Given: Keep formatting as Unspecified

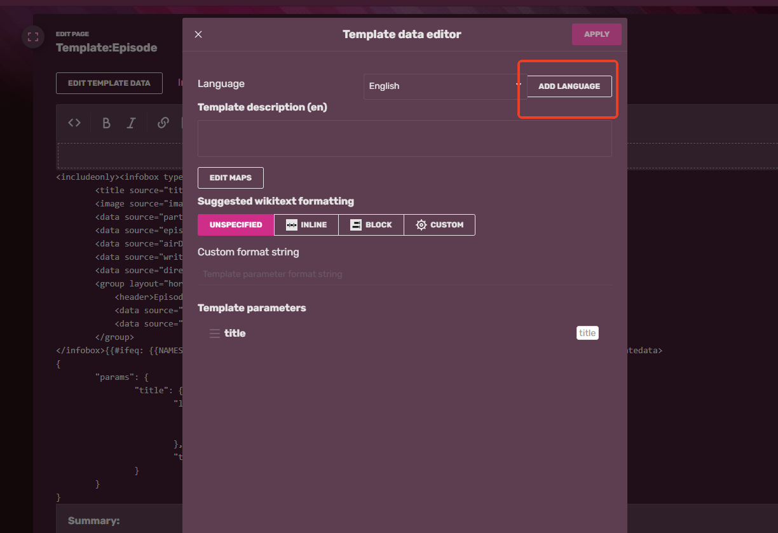Looking at the screenshot, I should [x=235, y=224].
